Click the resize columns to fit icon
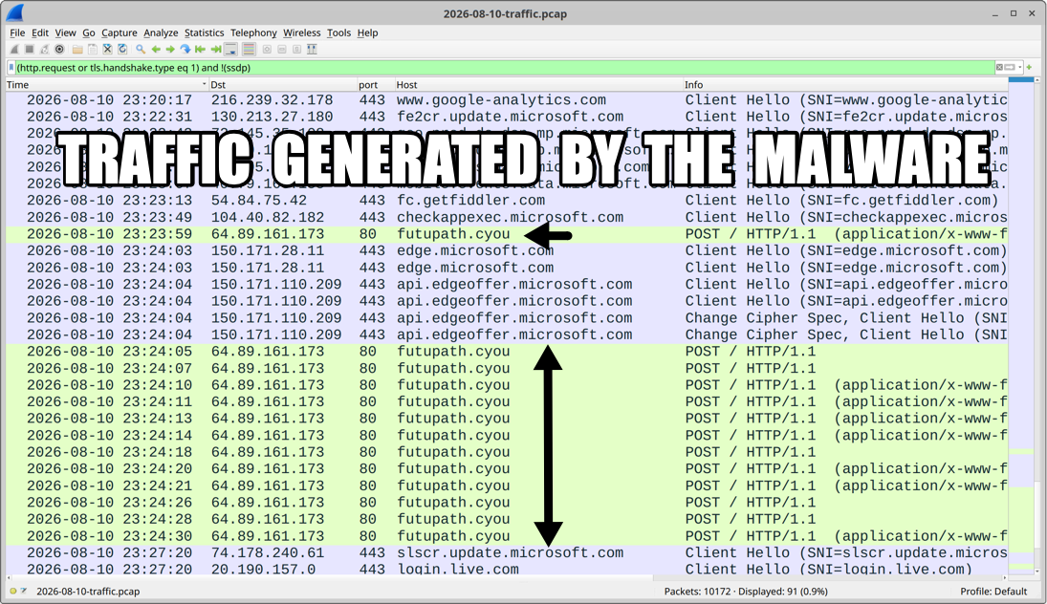Image resolution: width=1047 pixels, height=604 pixels. click(x=311, y=50)
